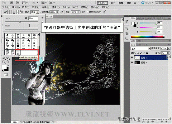Create new preset from brush icon
This screenshot has height=124, width=172.
coord(42,22)
